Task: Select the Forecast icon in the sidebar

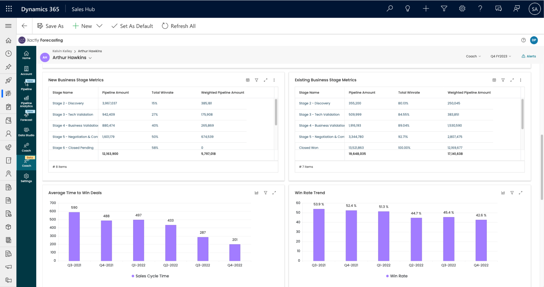Action: coord(26,117)
